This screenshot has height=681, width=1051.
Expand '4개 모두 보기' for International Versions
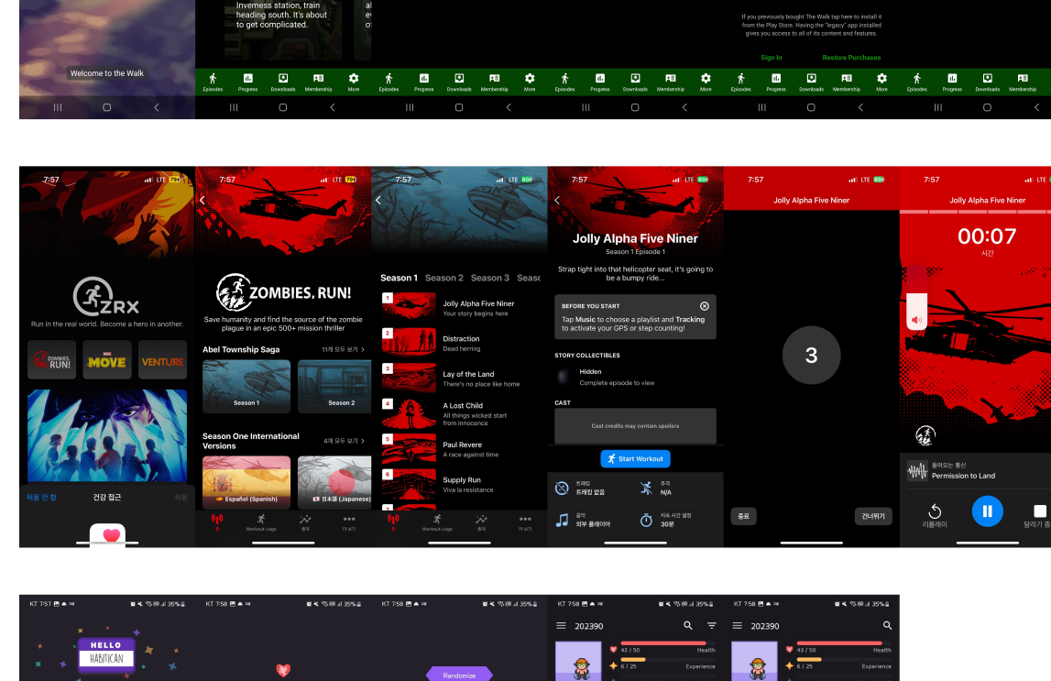click(x=344, y=441)
